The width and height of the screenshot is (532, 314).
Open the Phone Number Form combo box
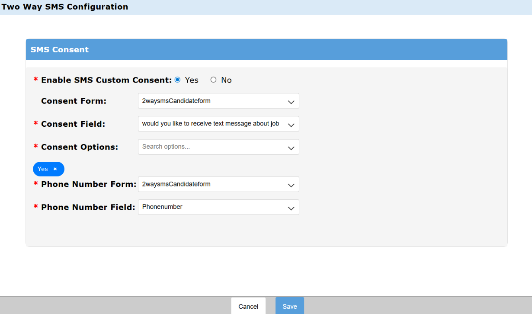[212, 184]
